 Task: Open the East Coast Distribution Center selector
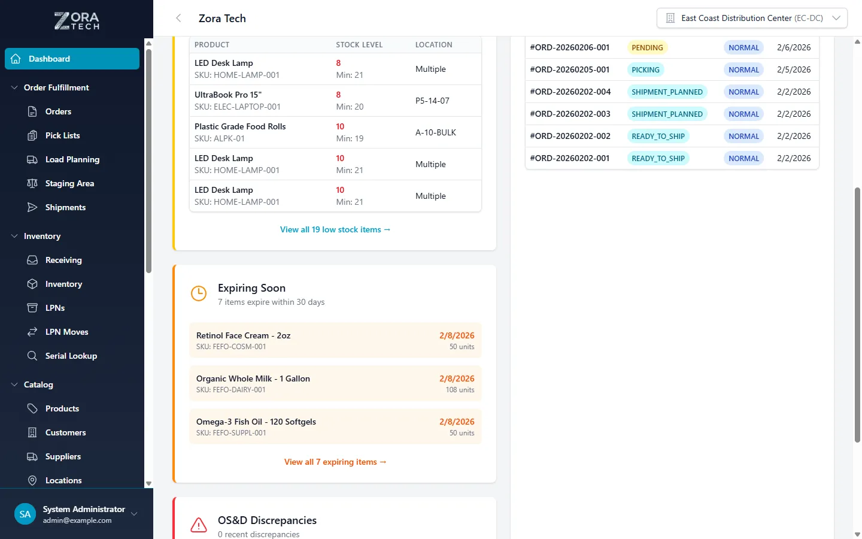751,18
